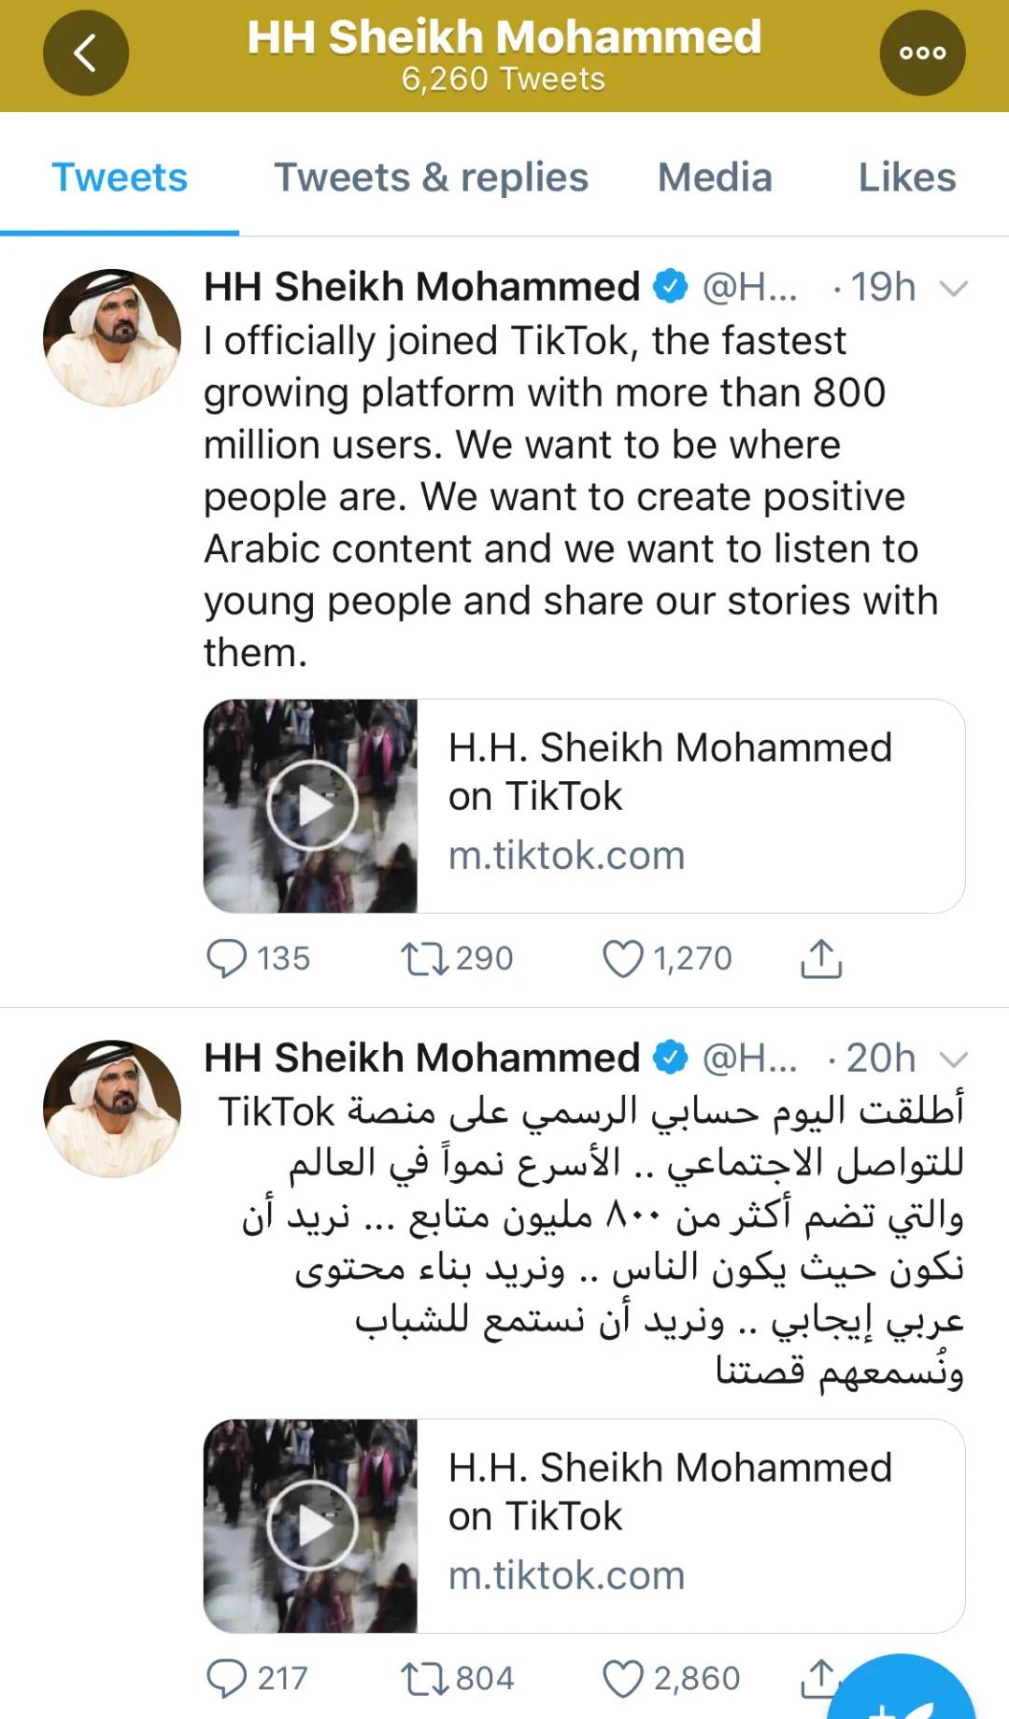Select the Tweets tab
The height and width of the screenshot is (1719, 1009).
[x=120, y=178]
